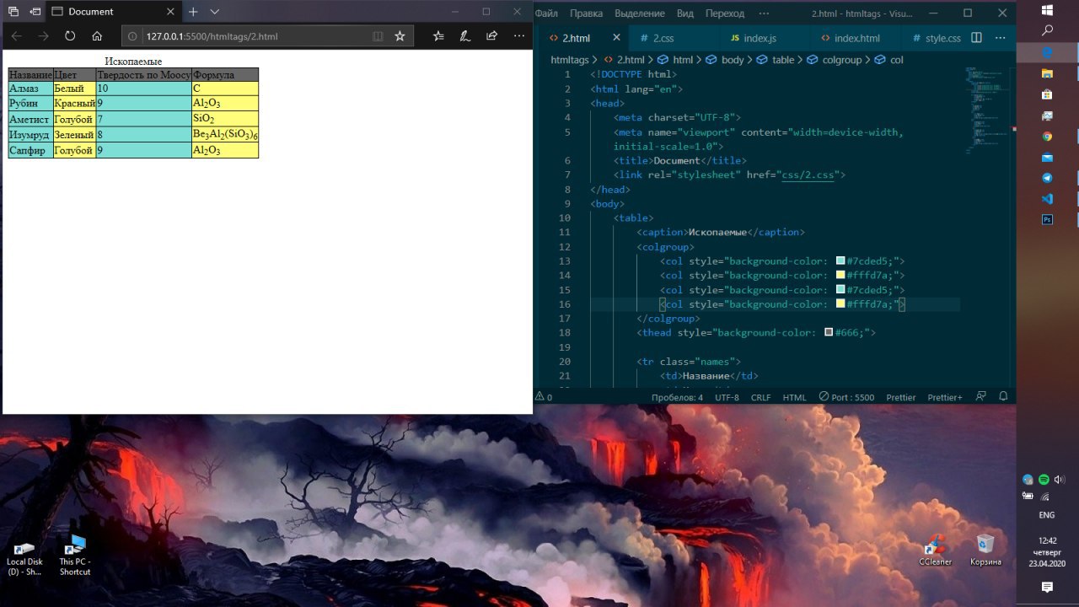Expand the colgroup breadcrumb item

tap(841, 60)
